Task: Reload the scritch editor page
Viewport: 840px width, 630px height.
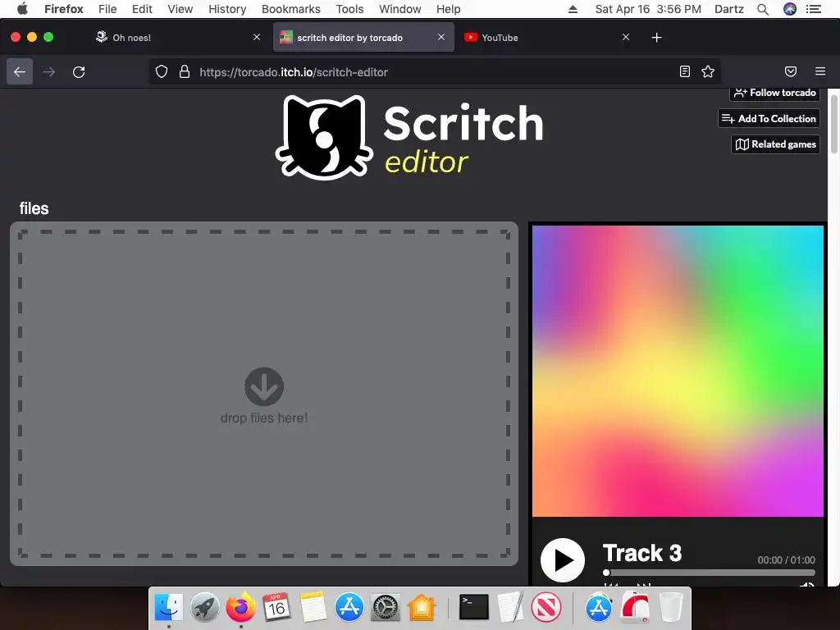Action: tap(79, 72)
